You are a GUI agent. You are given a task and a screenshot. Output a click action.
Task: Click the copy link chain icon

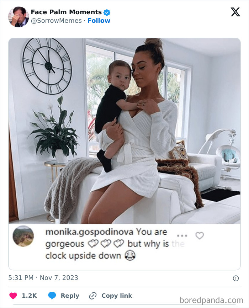click(93, 296)
